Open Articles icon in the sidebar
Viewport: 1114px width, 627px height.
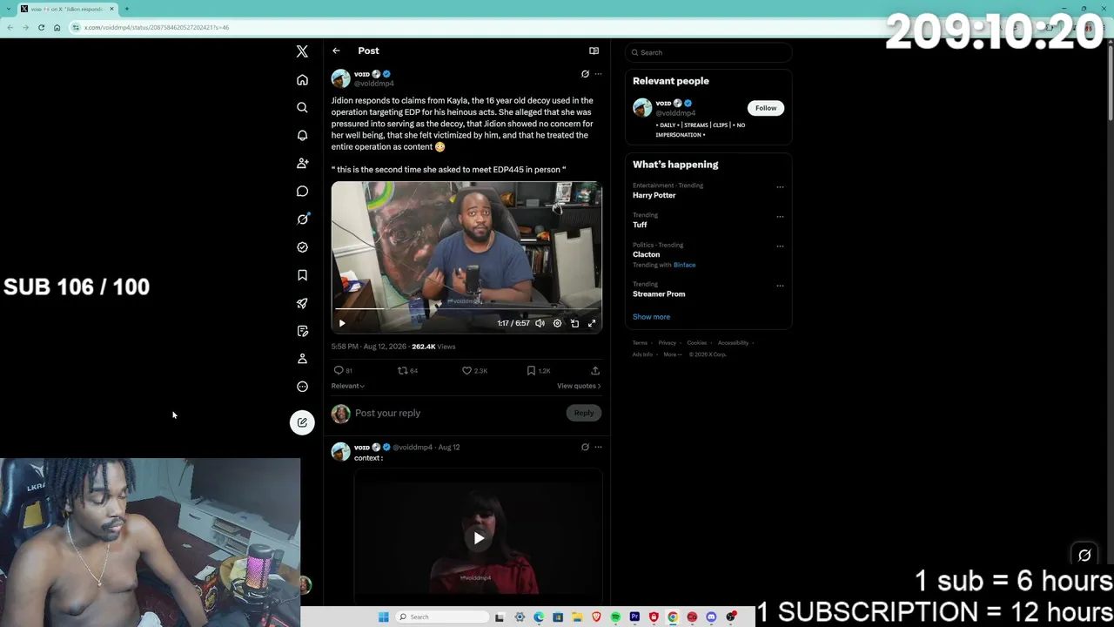pos(302,331)
